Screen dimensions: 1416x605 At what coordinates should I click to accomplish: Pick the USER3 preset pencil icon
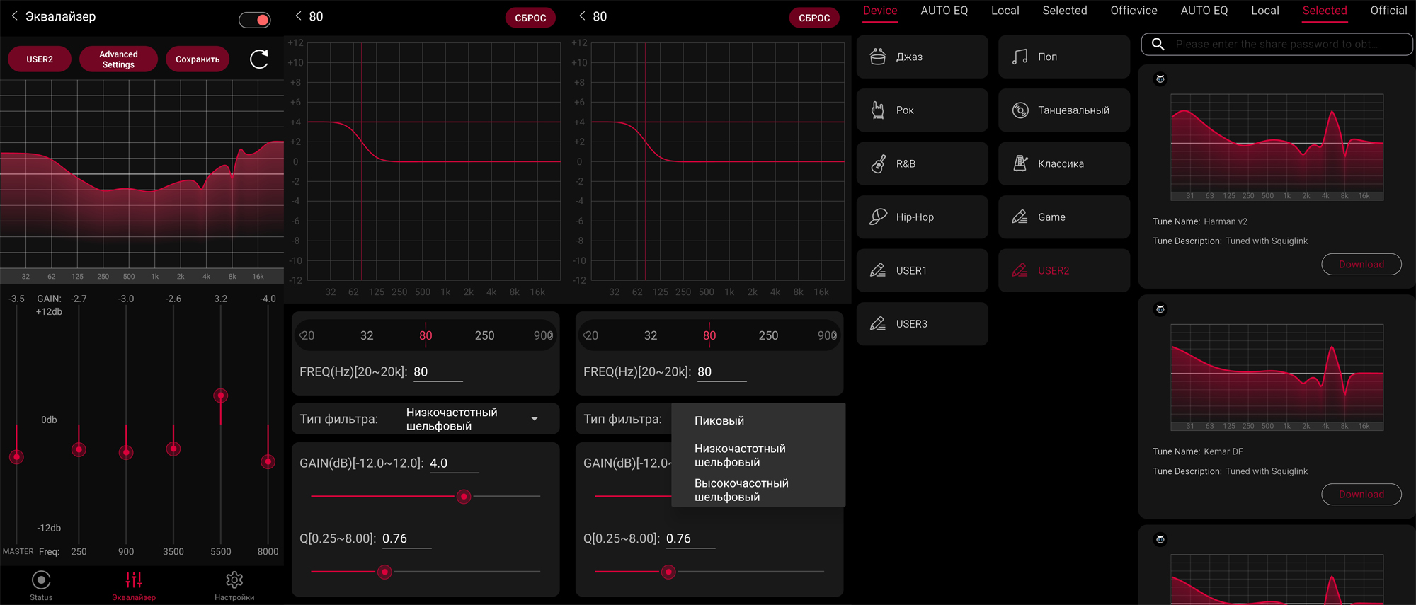(878, 323)
